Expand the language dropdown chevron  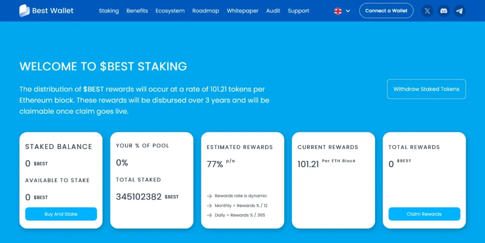tap(348, 11)
